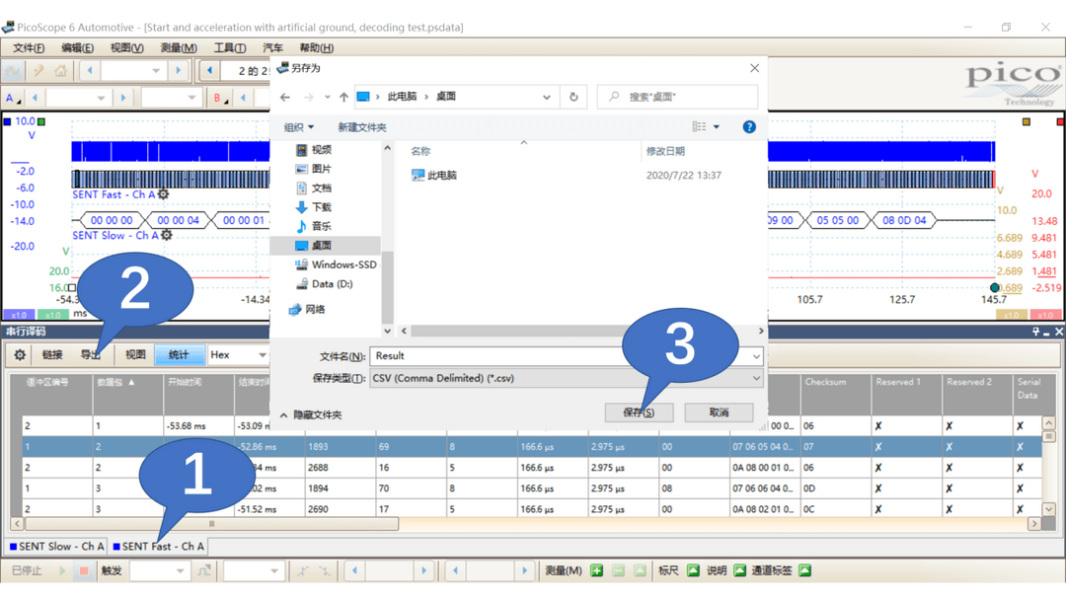Select Data (D:) drive in navigation tree
1066x600 pixels.
point(324,284)
